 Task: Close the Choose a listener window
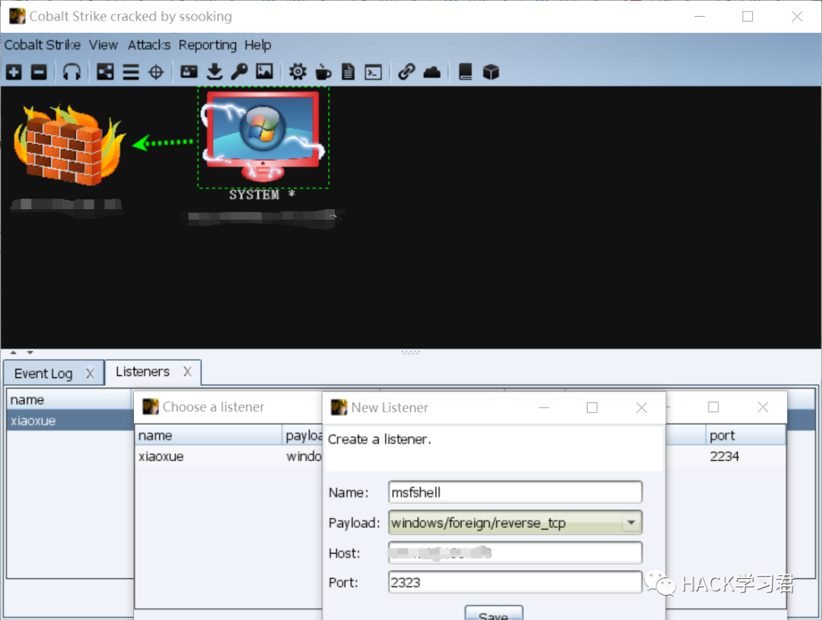click(763, 407)
